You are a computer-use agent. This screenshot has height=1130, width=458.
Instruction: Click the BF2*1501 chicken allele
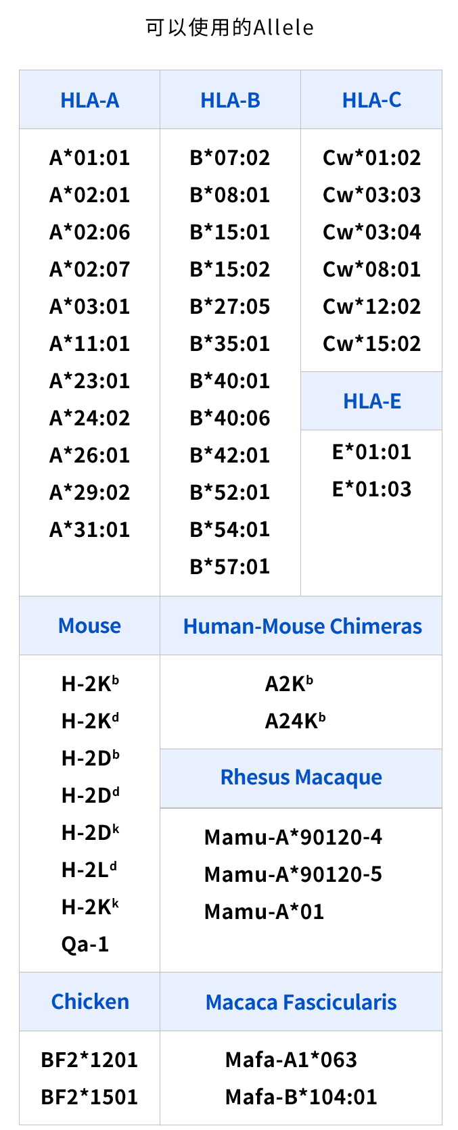tap(89, 1097)
